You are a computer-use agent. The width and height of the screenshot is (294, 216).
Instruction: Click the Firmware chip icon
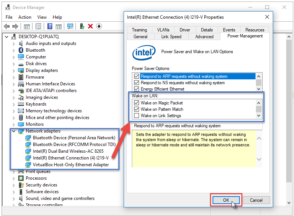point(21,77)
